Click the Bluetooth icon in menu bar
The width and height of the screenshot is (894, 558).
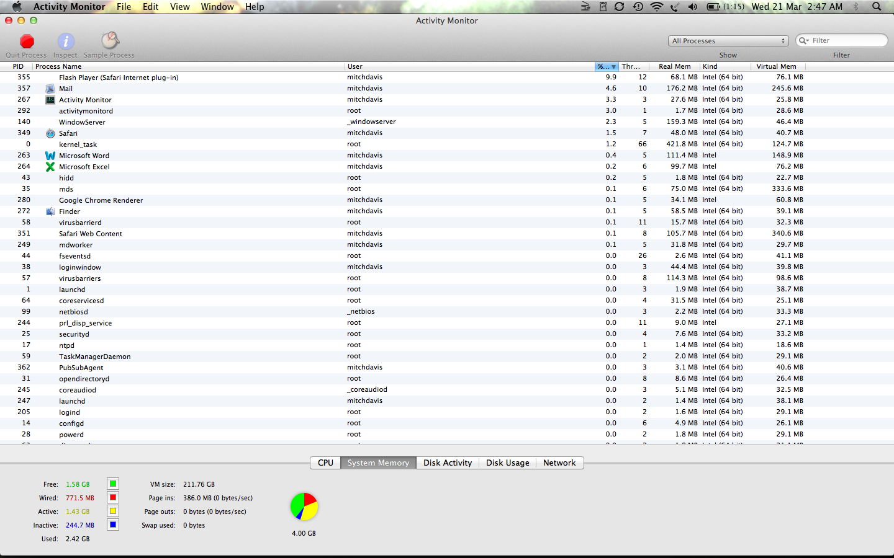[x=856, y=6]
